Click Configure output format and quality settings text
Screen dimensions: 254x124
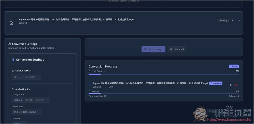click(x=31, y=48)
